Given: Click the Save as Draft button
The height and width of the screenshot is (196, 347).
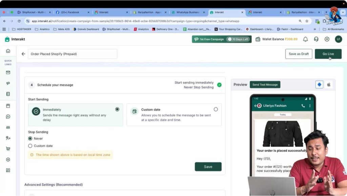Looking at the screenshot, I should [299, 54].
